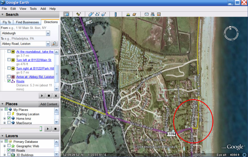Print the current view icon
This screenshot has width=248, height=157.
point(153,14)
